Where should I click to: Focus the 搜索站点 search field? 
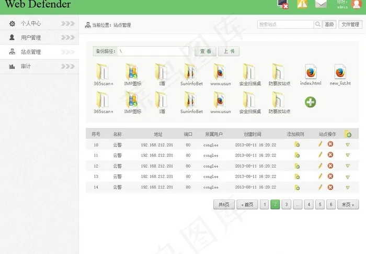click(285, 24)
